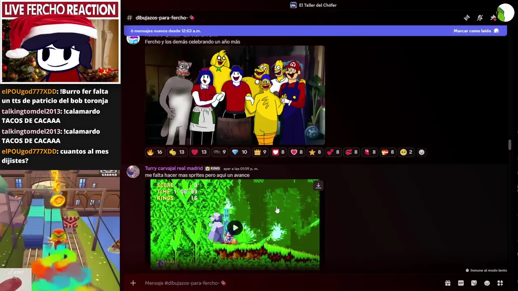This screenshot has height=291, width=518.
Task: Click 'Inmune al modo lento' stopwatch indicator
Action: tap(486, 270)
